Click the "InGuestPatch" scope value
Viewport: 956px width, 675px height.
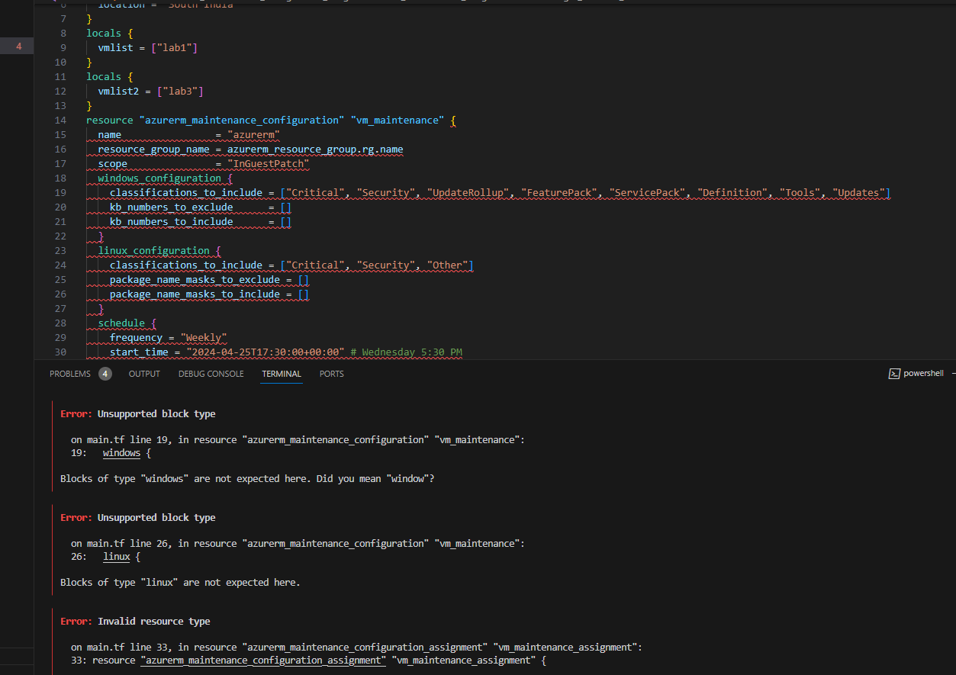tap(268, 164)
